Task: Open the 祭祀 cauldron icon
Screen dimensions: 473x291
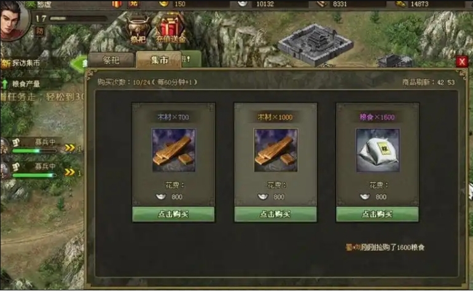Action: point(138,29)
